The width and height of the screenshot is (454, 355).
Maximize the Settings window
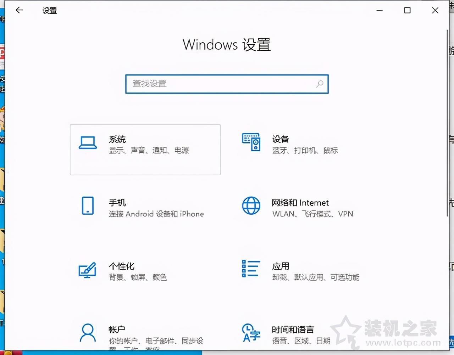pyautogui.click(x=407, y=10)
